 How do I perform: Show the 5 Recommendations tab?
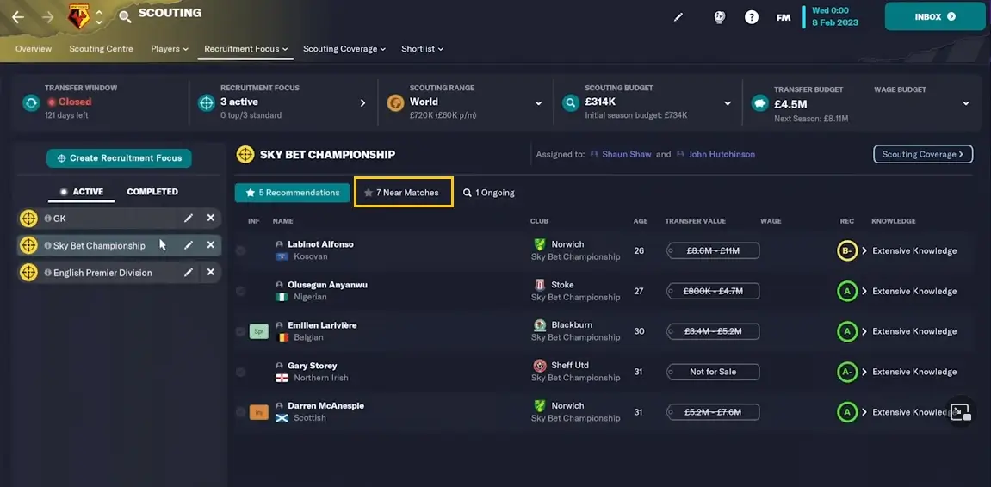[x=292, y=193]
